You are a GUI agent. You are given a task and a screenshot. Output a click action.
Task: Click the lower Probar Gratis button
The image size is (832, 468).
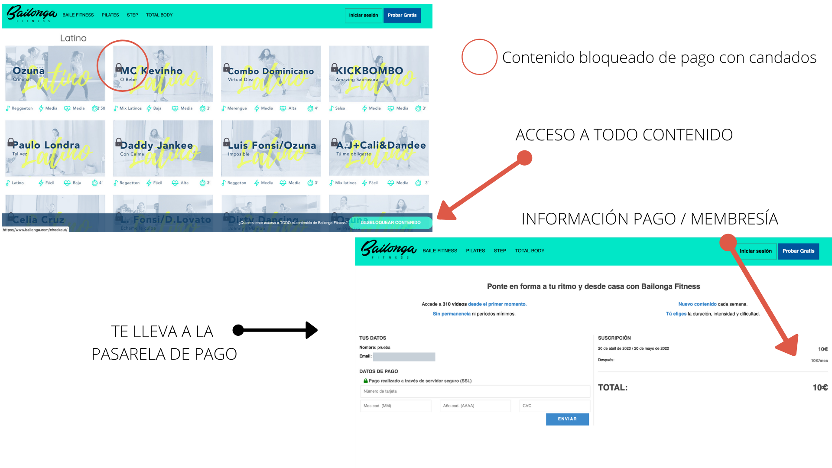tap(798, 251)
